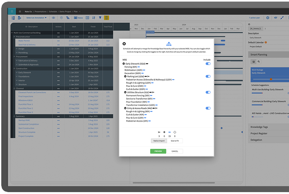Image resolution: width=289 pixels, height=194 pixels.
Task: Click the help icon beside Default Calendar
Action: point(266,42)
